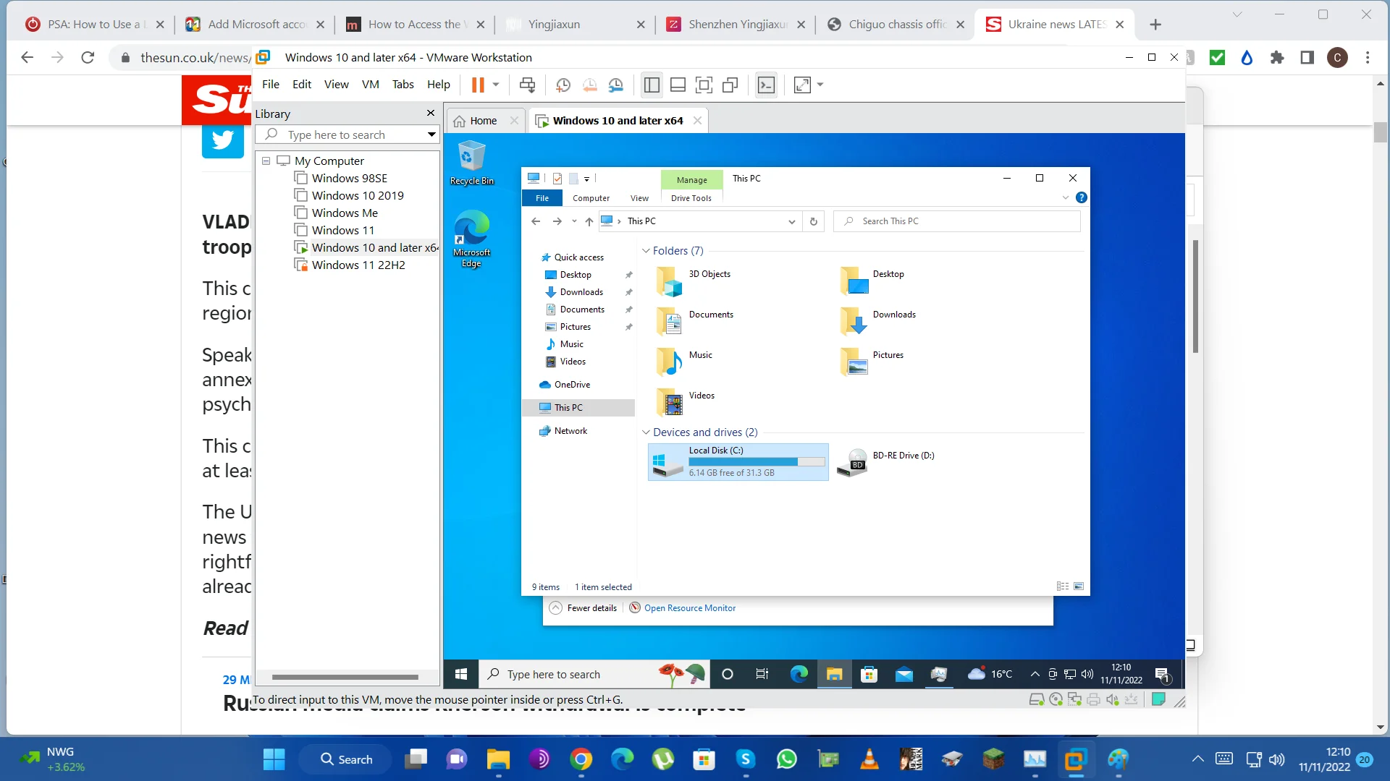This screenshot has height=781, width=1390.
Task: Switch VMware to Unity mode
Action: click(730, 85)
